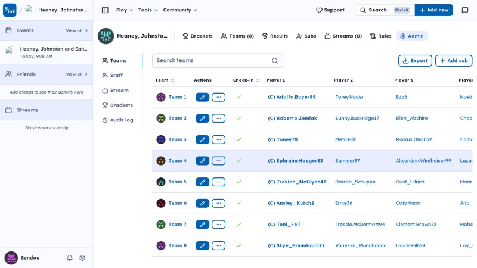View all Events link

pos(77,30)
